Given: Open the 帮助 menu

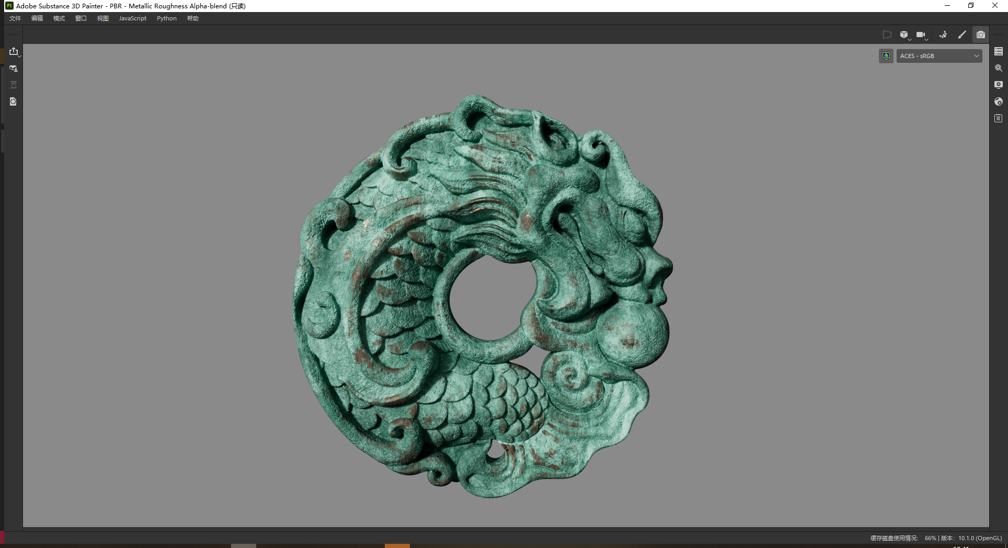Looking at the screenshot, I should click(193, 18).
